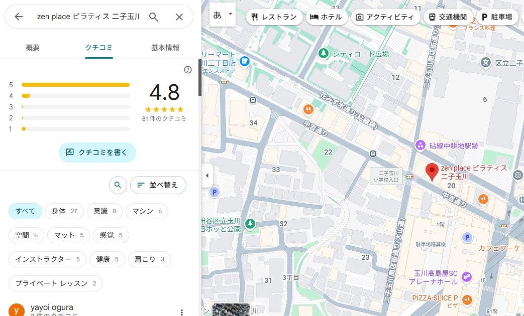Click the 5-star rating histogram bar
The height and width of the screenshot is (316, 524).
[75, 85]
